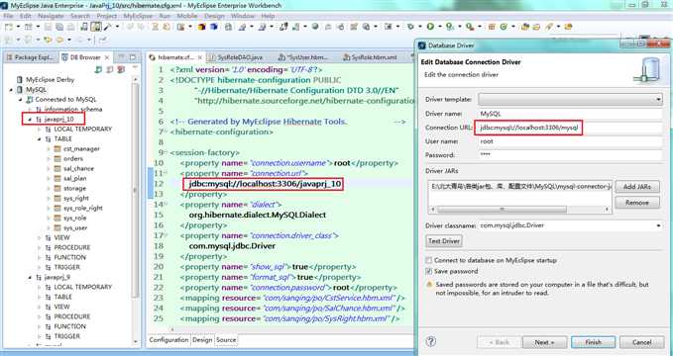Switch to the Configuration editor tab
This screenshot has width=673, height=356.
[168, 340]
